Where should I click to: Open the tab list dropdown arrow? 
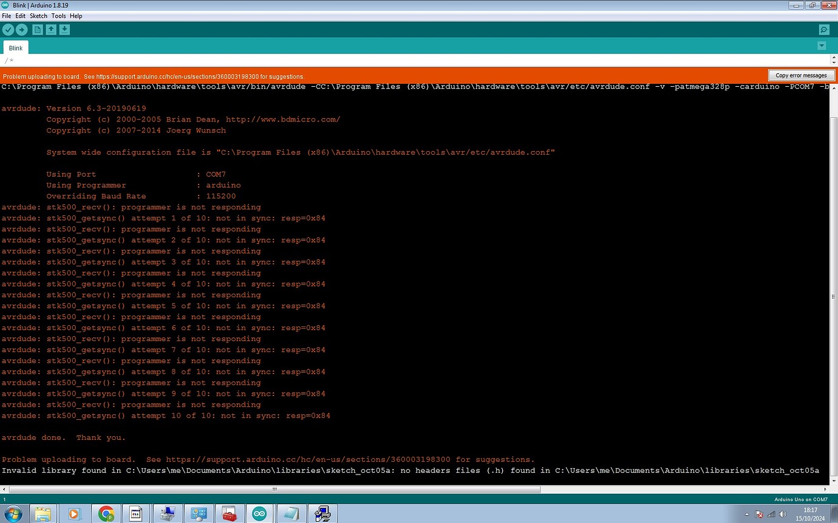click(822, 46)
